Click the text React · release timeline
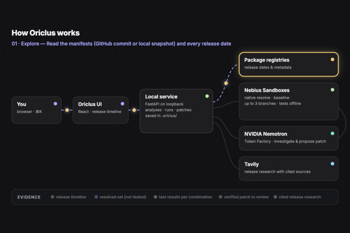This screenshot has height=233, width=350. coord(100,112)
